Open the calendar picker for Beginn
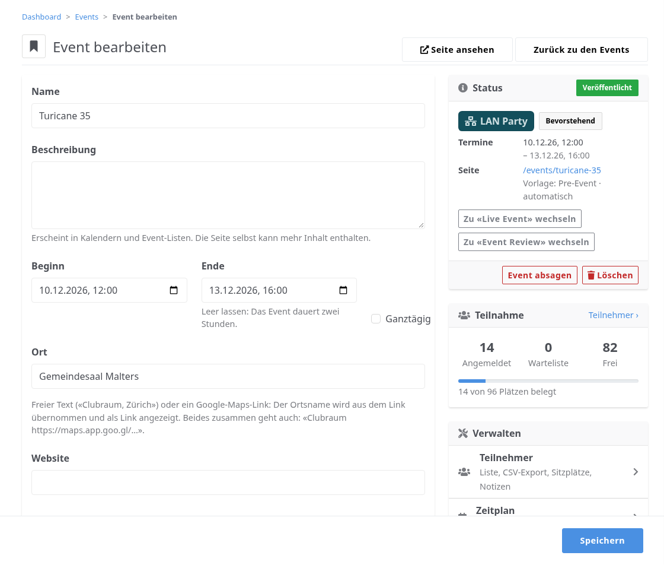The width and height of the screenshot is (664, 565). (x=174, y=290)
